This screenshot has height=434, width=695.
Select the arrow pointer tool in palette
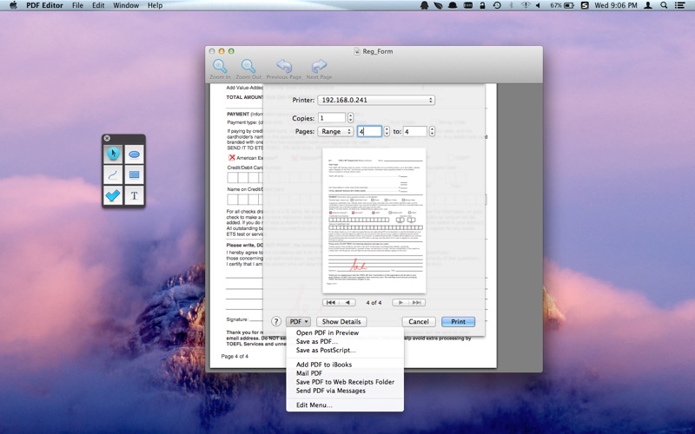coord(113,155)
